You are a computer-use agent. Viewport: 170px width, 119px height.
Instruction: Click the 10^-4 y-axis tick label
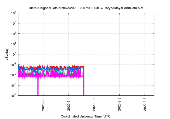13,96
